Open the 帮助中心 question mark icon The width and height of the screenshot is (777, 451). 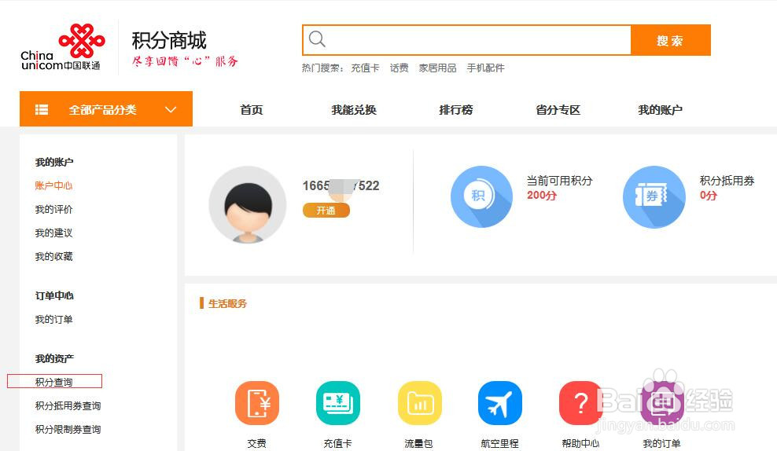(x=580, y=403)
